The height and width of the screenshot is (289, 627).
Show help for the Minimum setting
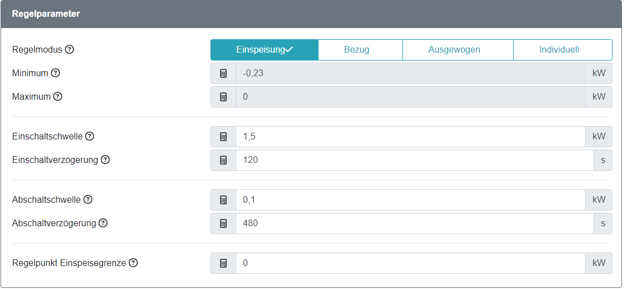tap(55, 73)
